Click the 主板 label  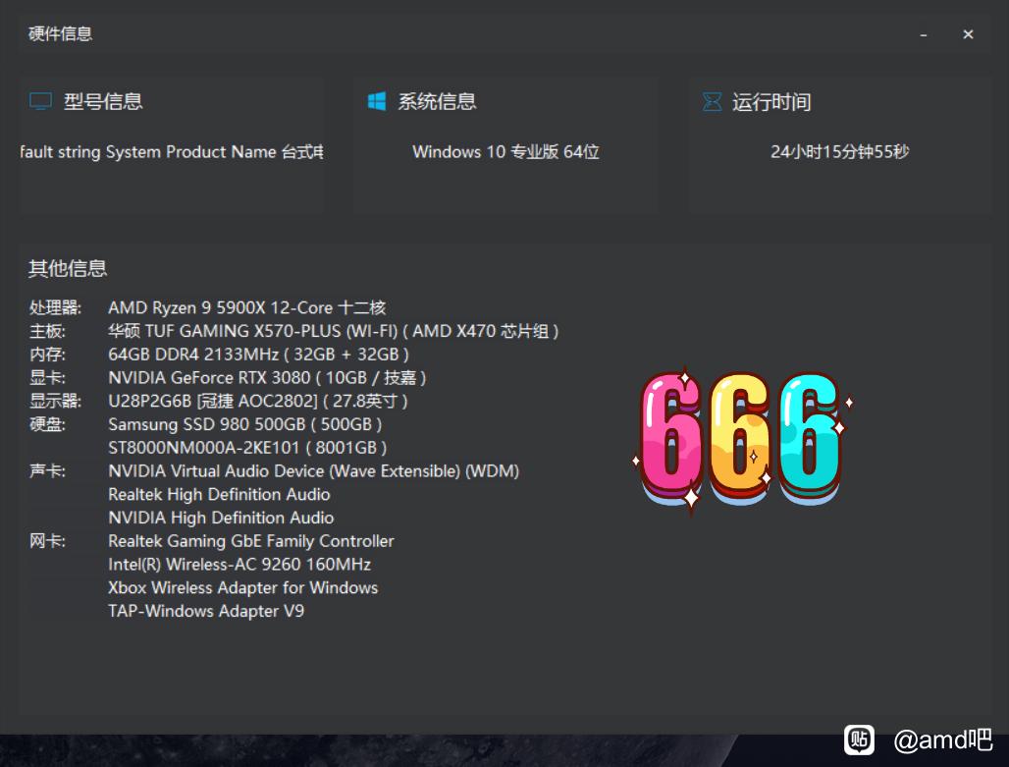pos(48,331)
